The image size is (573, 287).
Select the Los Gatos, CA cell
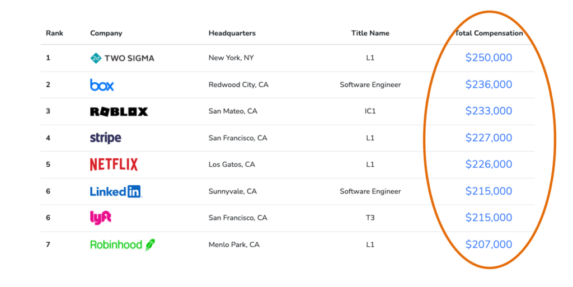(x=232, y=164)
